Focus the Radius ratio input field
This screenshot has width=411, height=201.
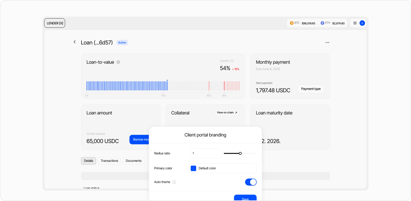click(205, 153)
